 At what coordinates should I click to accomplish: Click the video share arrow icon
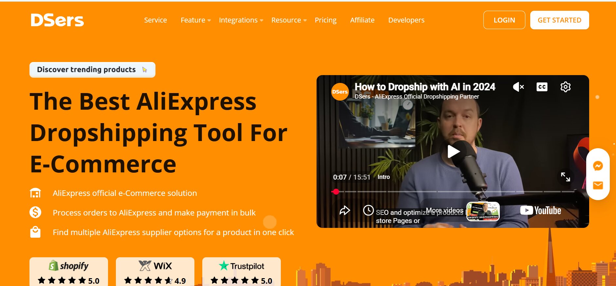(x=345, y=211)
